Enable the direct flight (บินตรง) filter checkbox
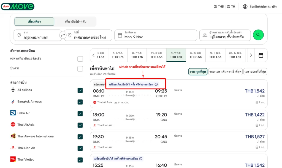Screen dimensions: 282x168 tap(80, 69)
